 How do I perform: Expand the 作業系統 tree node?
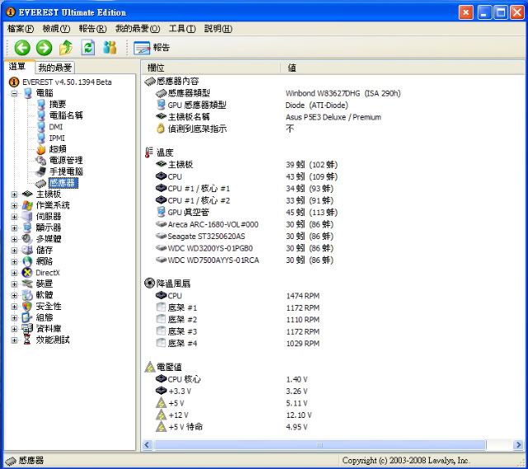tap(14, 205)
